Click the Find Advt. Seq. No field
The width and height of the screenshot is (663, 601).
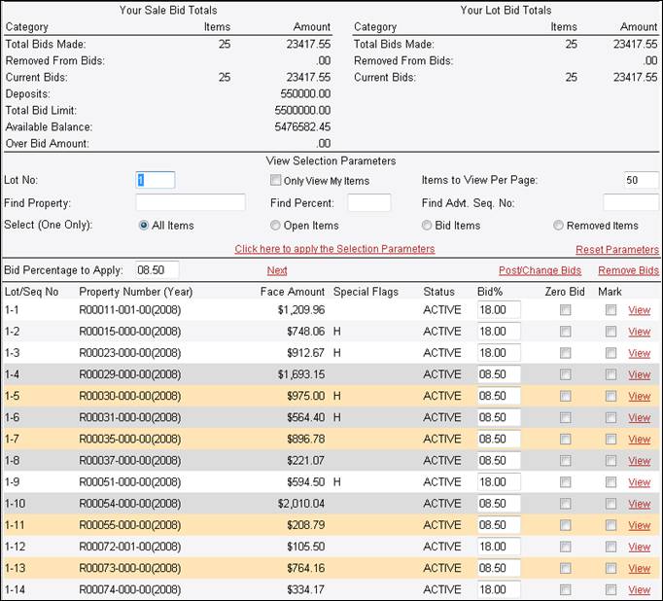click(630, 202)
